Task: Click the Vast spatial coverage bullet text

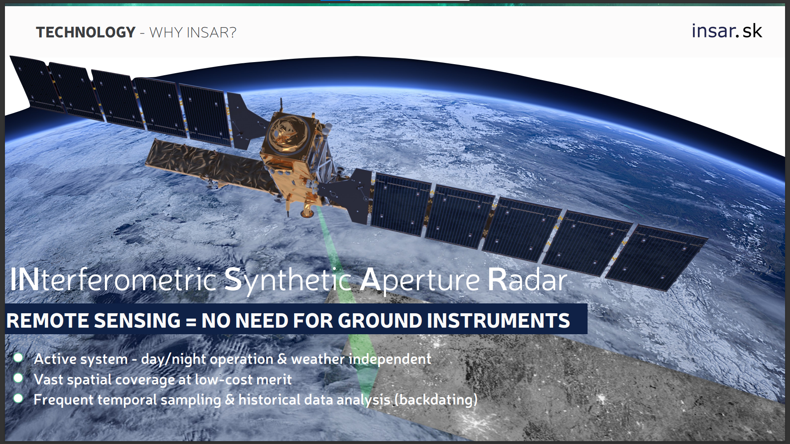Action: [163, 379]
